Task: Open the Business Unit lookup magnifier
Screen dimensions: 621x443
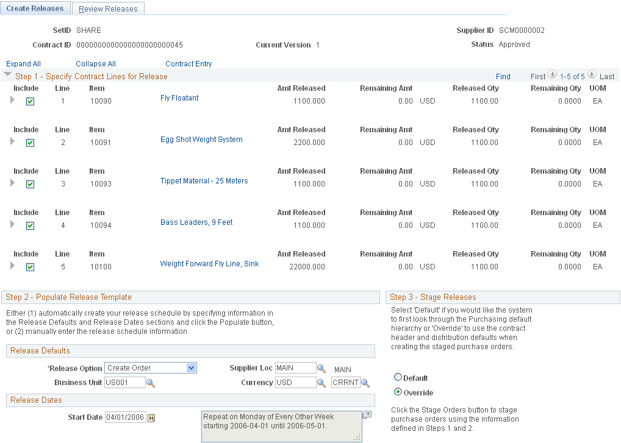Action: coord(152,382)
